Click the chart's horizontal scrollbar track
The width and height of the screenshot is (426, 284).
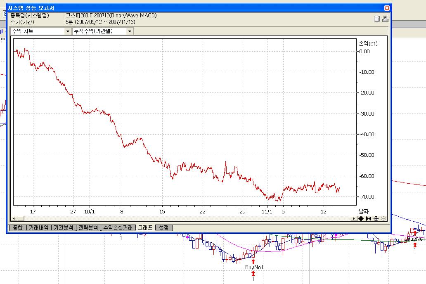[186, 218]
